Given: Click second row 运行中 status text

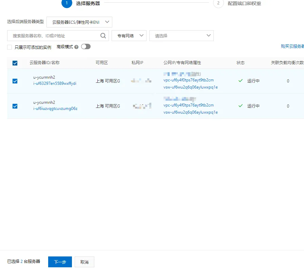Looking at the screenshot, I should click(x=253, y=106).
